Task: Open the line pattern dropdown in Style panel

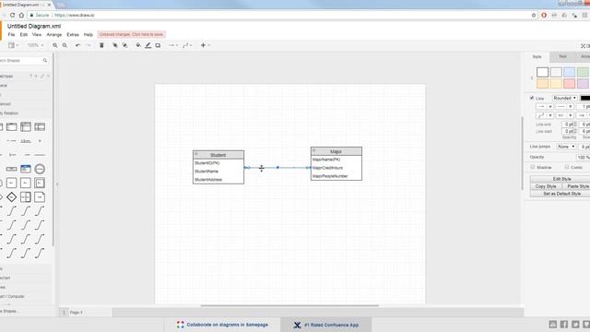Action: click(564, 107)
